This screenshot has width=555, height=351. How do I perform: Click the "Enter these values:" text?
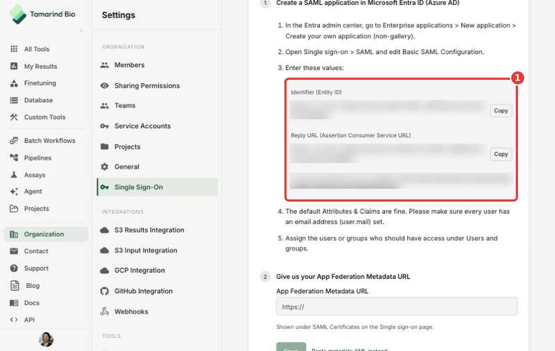pyautogui.click(x=315, y=68)
